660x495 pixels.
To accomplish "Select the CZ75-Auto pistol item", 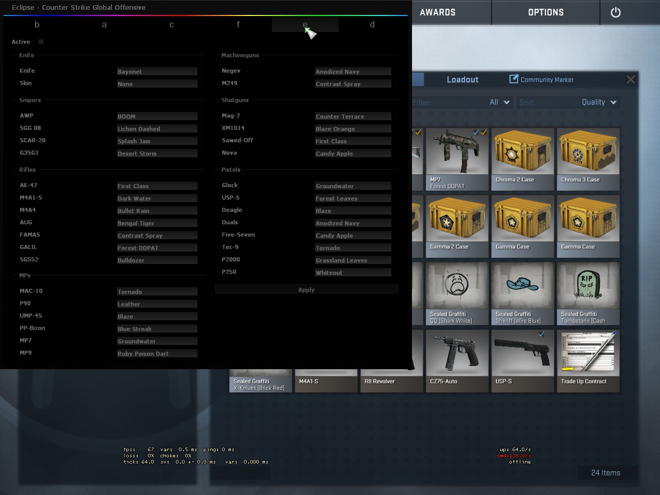I will point(457,361).
